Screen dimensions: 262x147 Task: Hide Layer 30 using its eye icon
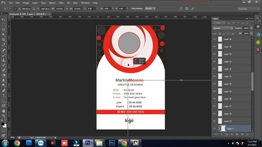214,84
